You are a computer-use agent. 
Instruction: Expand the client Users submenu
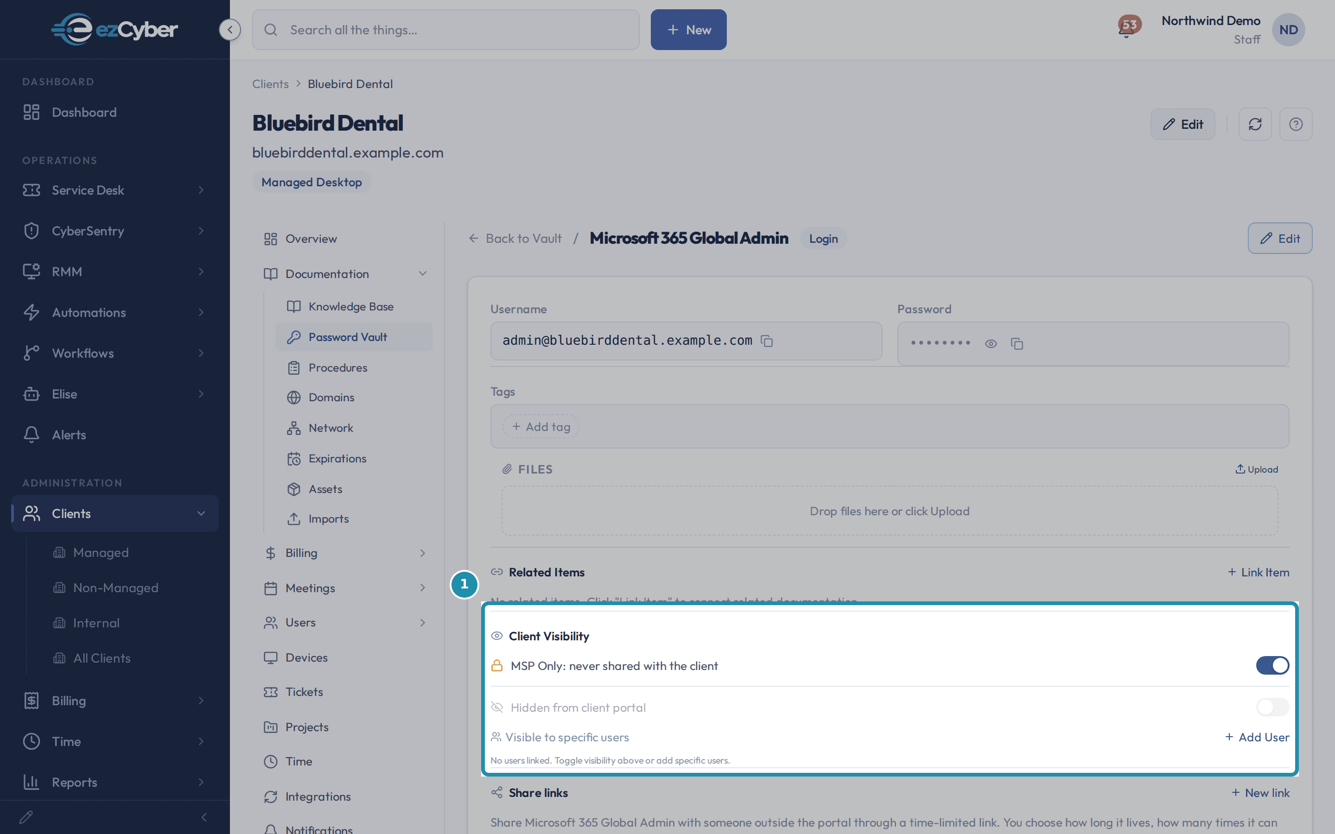click(x=348, y=622)
